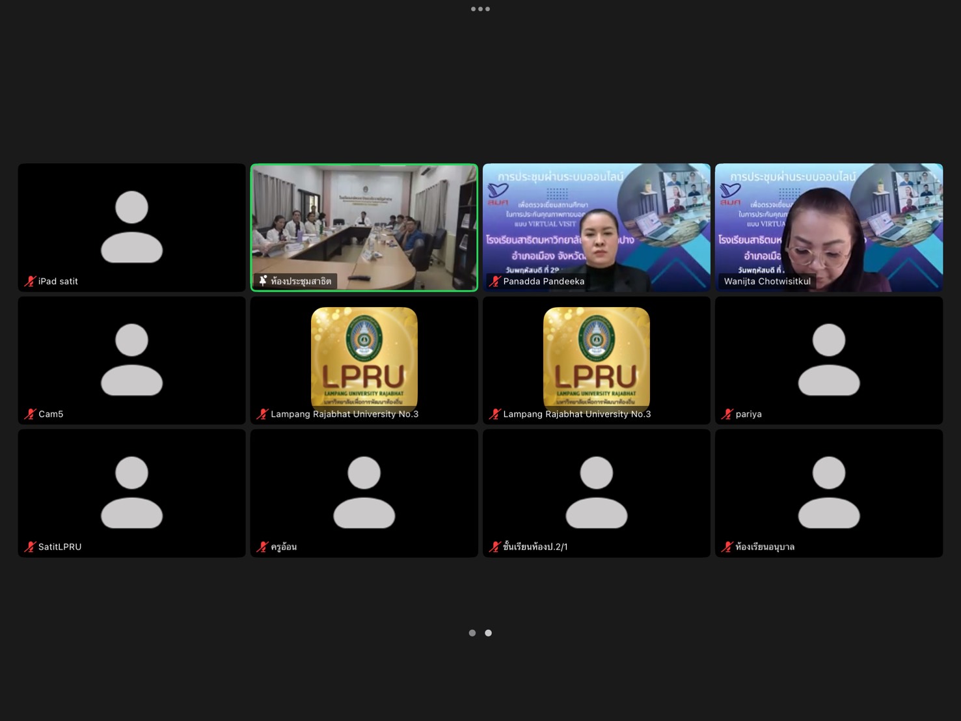Click muted mic icon on ชั้นเรียนห้องป.2/1
Viewport: 961px width, 721px height.
(495, 547)
